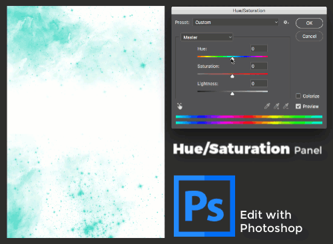
Task: Select the eyedropper tool
Action: tap(267, 106)
